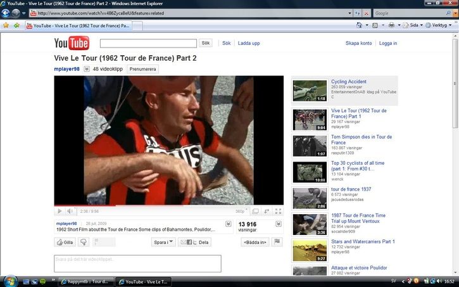The image size is (459, 287).
Task: Expand the 13 916 view statistics
Action: point(279,224)
